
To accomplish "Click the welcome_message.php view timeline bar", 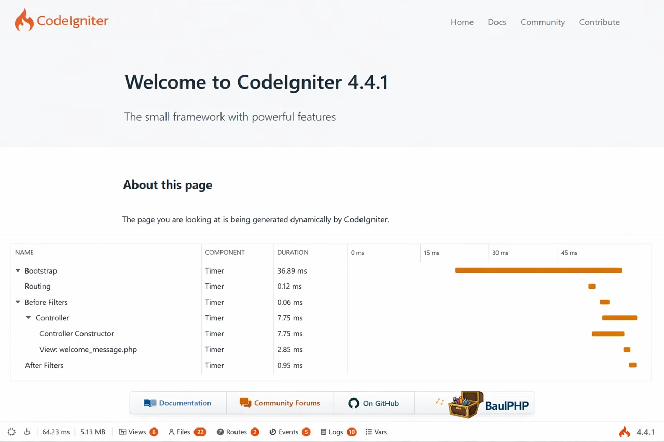I will (627, 350).
